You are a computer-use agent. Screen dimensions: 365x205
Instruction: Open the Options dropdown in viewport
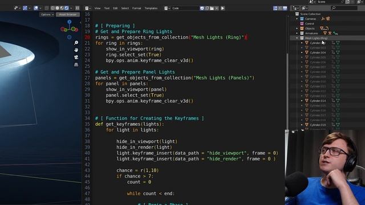click(x=47, y=14)
